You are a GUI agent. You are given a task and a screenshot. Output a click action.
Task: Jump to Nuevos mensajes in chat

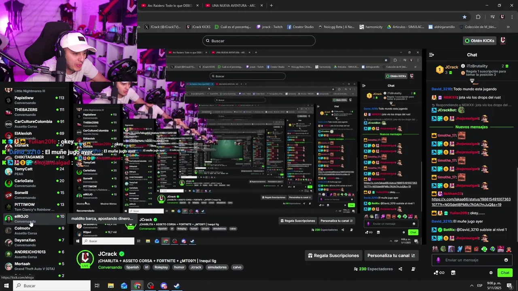pyautogui.click(x=471, y=127)
